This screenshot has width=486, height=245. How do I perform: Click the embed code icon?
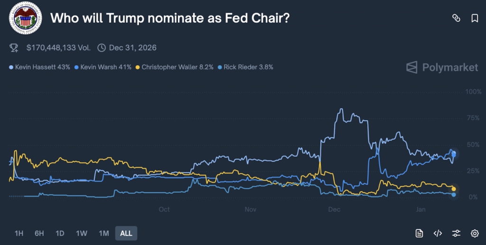[x=438, y=233]
